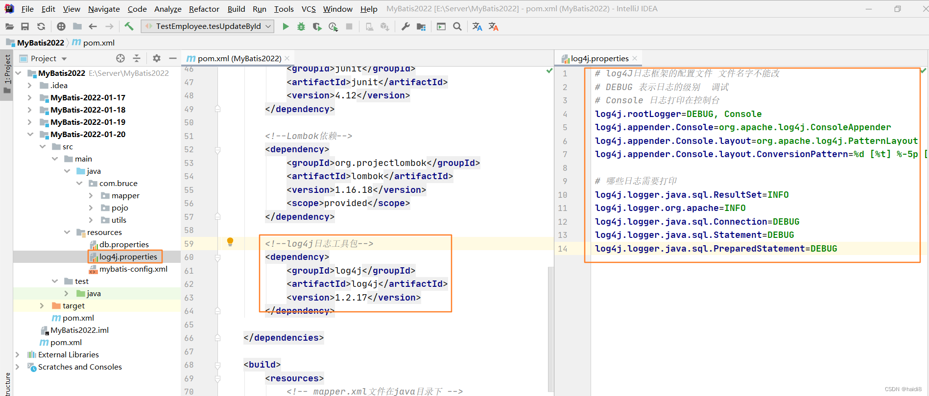Open the Navigate menu

pos(104,9)
